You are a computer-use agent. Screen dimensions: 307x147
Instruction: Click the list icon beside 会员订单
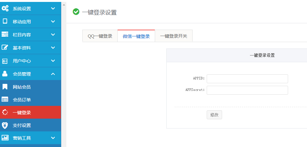(5, 99)
